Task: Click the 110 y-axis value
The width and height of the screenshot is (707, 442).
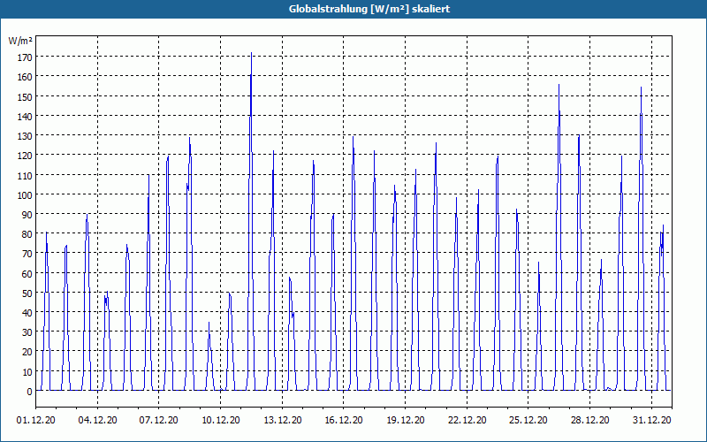Action: (x=25, y=175)
